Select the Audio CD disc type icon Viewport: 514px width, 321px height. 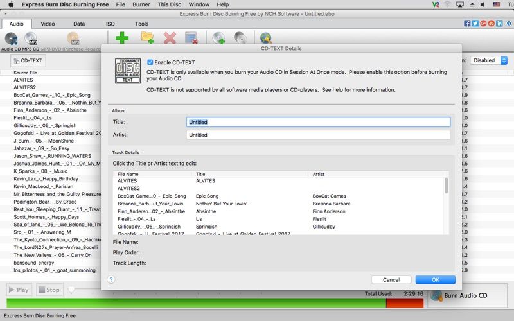pos(11,39)
